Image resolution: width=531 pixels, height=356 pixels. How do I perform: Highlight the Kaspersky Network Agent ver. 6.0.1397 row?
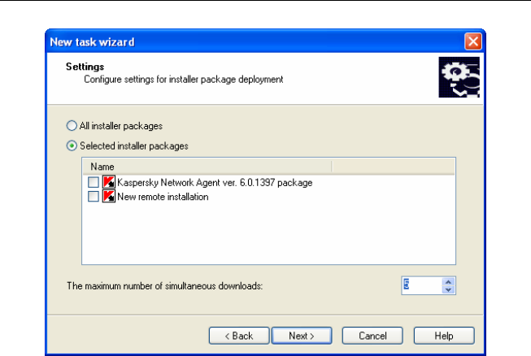click(x=215, y=183)
